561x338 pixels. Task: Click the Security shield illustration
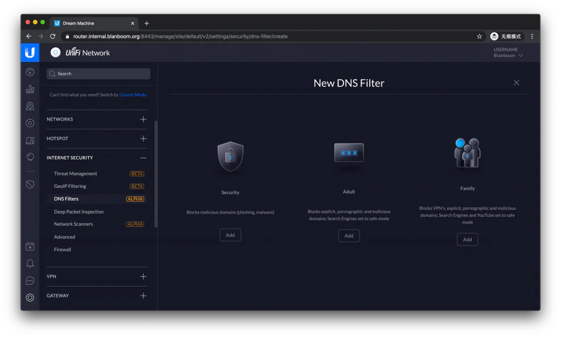231,157
